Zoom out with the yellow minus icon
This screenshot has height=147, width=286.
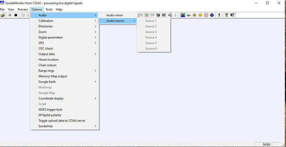(x=200, y=15)
